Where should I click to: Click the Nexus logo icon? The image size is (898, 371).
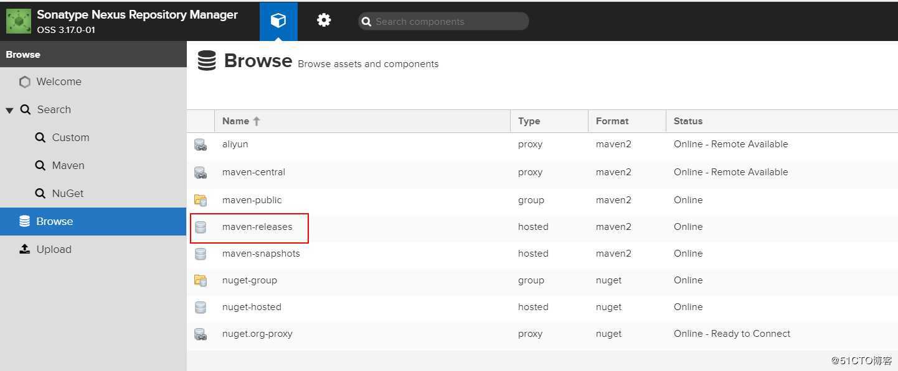tap(19, 21)
